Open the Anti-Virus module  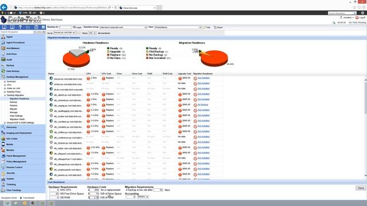(23, 54)
